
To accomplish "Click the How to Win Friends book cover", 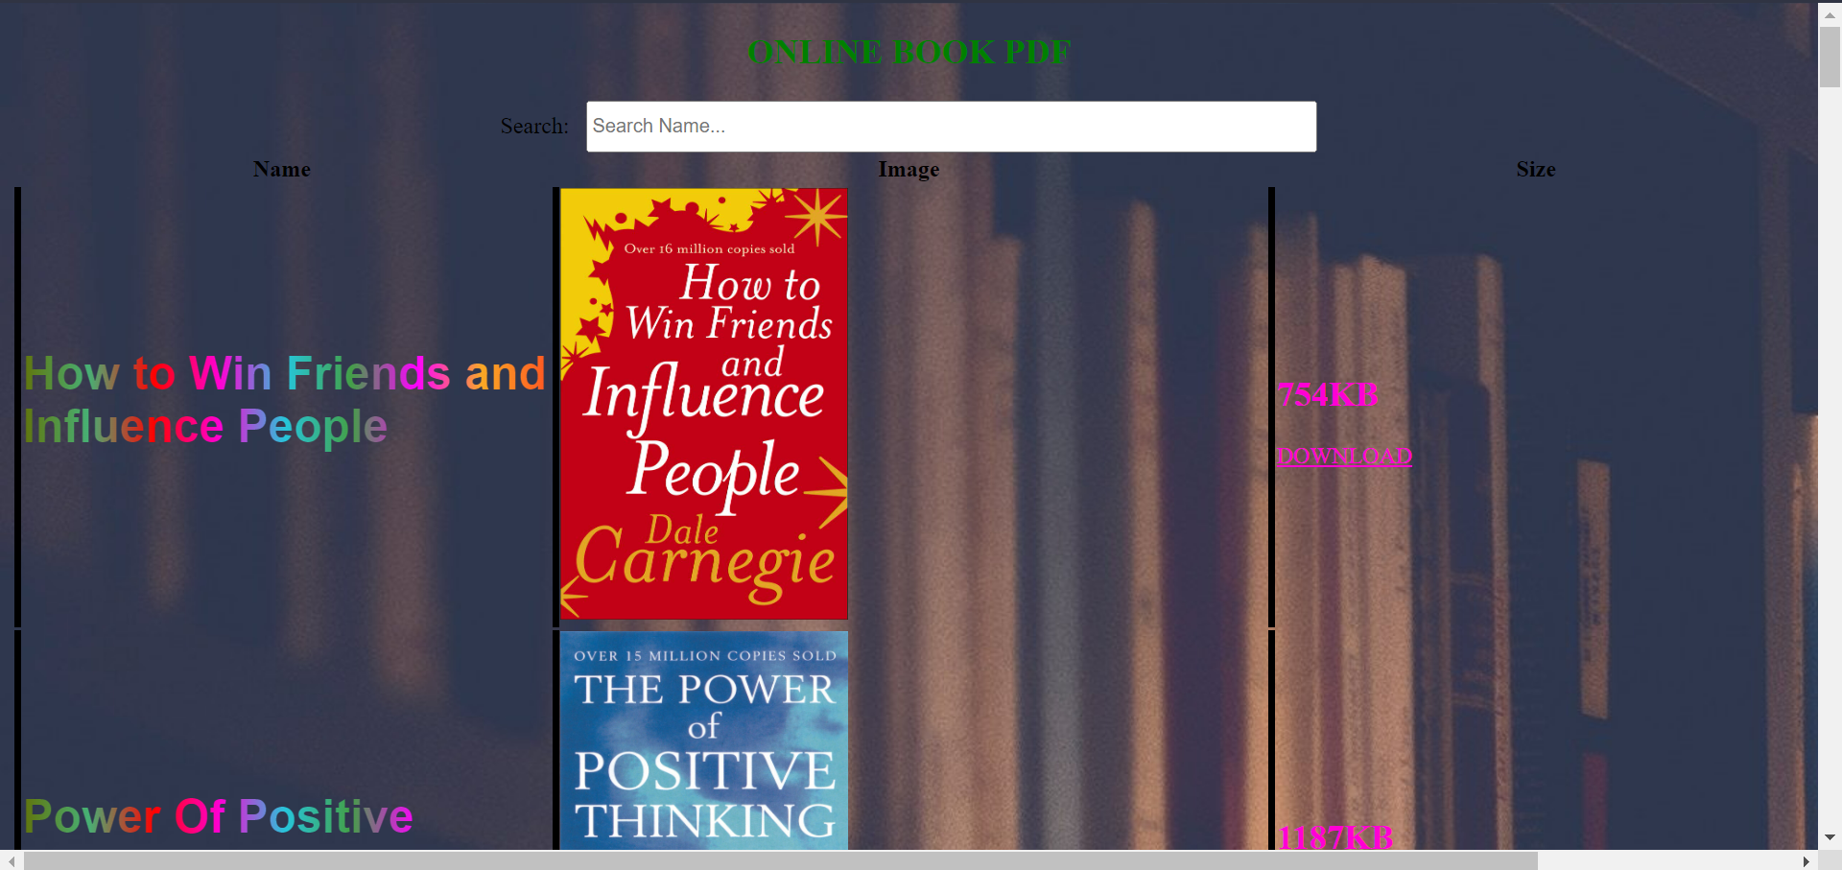I will click(704, 404).
